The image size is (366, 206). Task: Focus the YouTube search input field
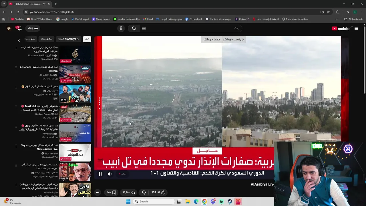coord(190,28)
